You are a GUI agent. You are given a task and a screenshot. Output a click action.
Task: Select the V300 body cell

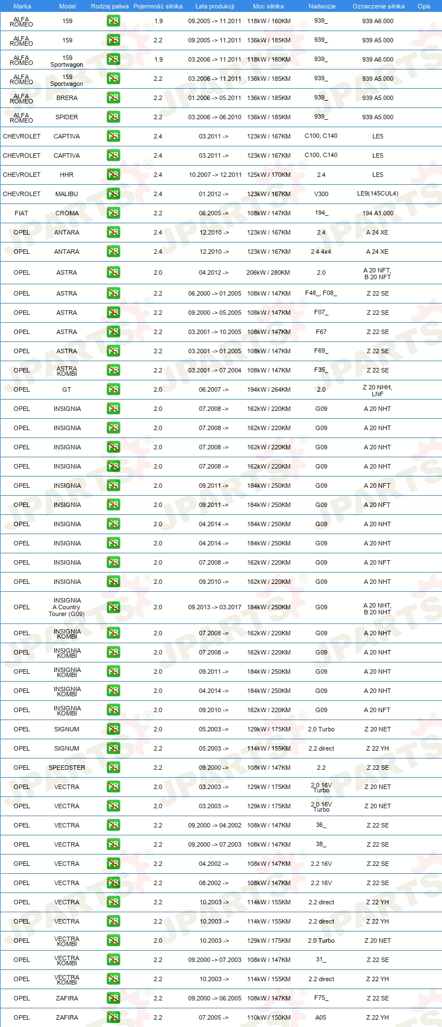(x=321, y=193)
